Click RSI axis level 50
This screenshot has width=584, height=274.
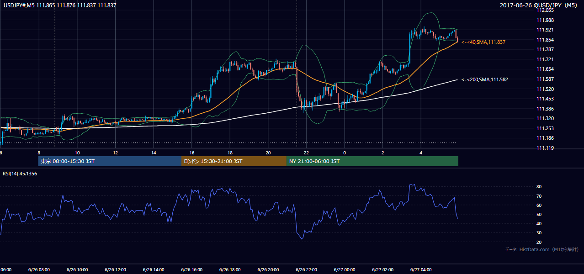(539, 214)
